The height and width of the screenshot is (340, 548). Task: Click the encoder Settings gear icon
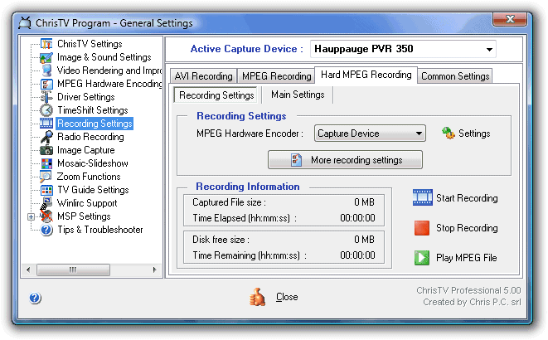[x=448, y=134]
